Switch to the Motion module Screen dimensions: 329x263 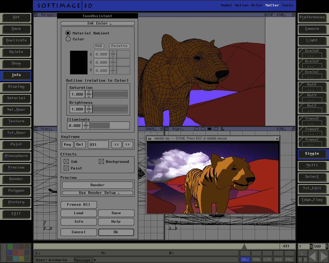pos(241,5)
